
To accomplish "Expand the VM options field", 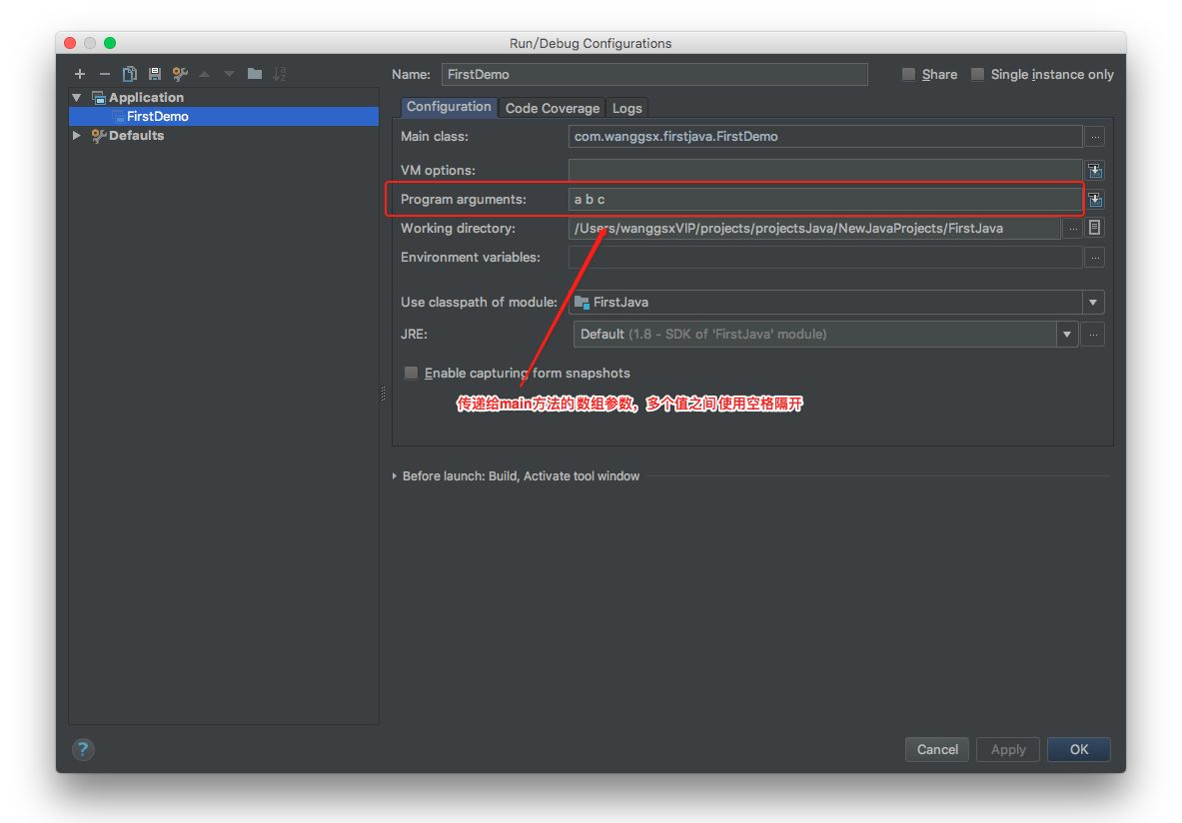I will coord(1094,171).
